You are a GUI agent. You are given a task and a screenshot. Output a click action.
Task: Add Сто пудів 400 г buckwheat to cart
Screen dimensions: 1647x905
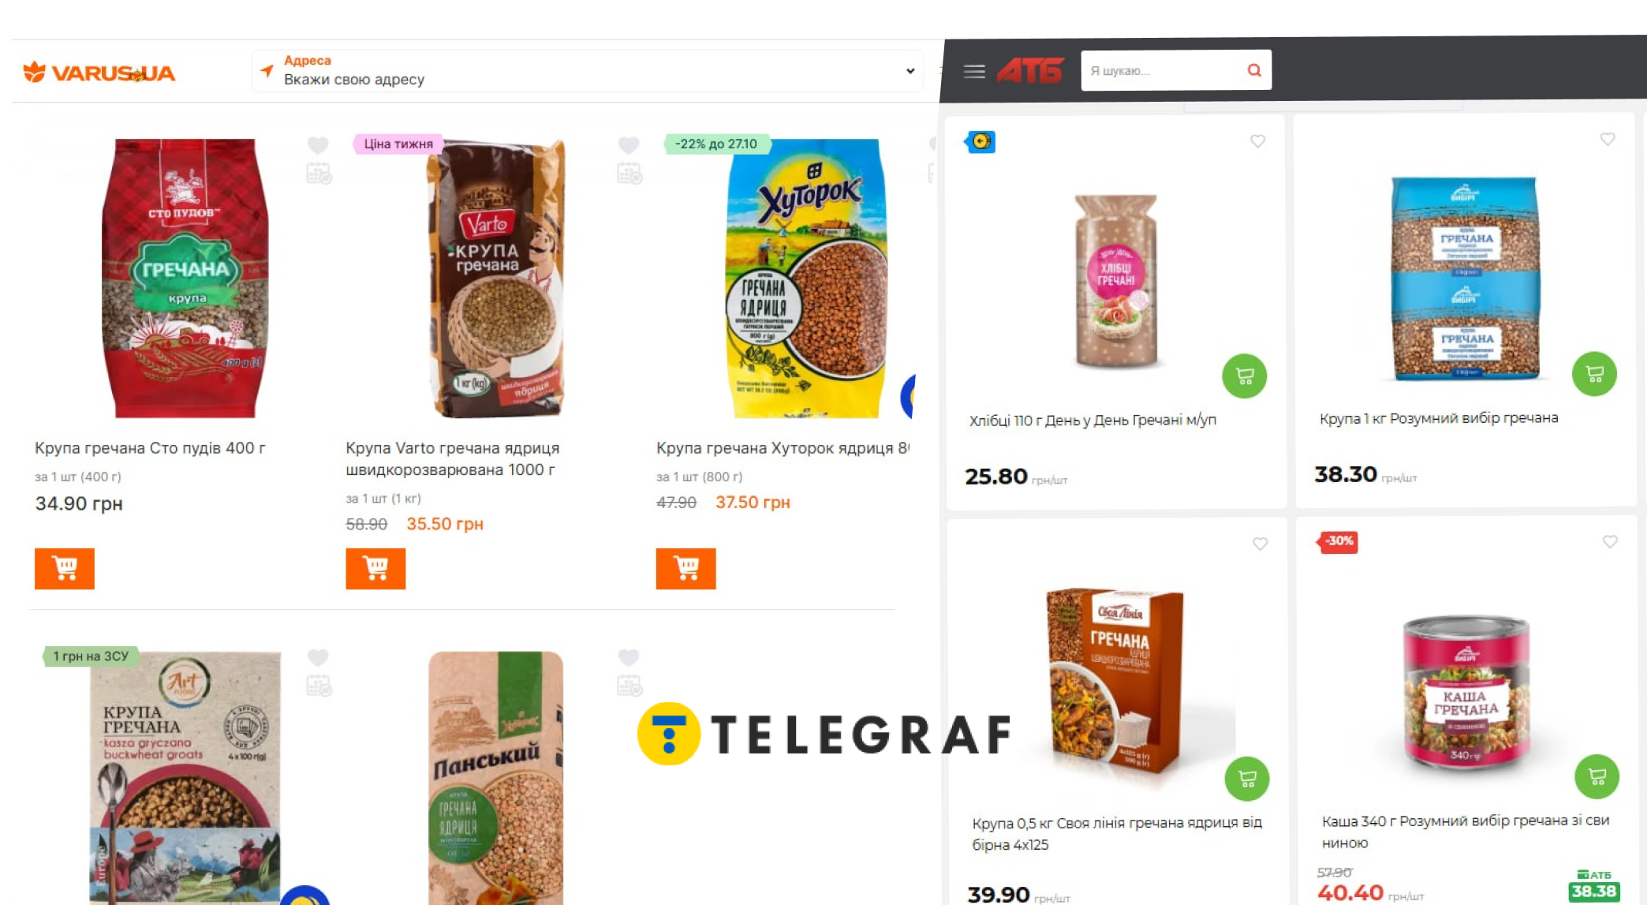[x=65, y=568]
